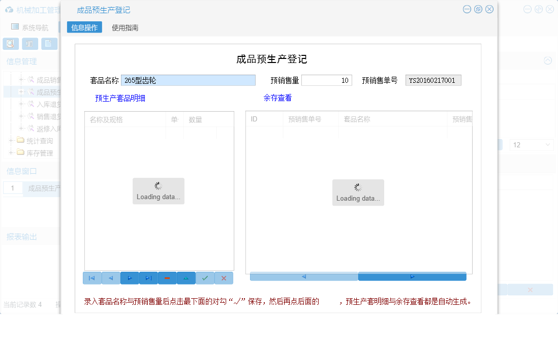
Task: Delete the current record with the red minus icon
Action: click(x=167, y=278)
